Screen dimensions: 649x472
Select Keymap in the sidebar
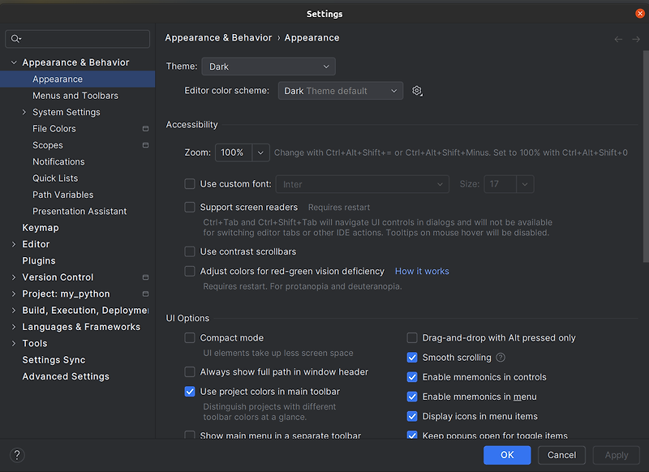tap(40, 227)
